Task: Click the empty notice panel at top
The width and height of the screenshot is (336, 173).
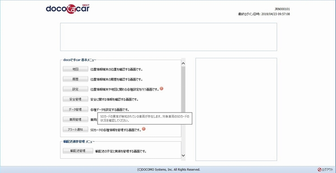Action: coord(168,37)
